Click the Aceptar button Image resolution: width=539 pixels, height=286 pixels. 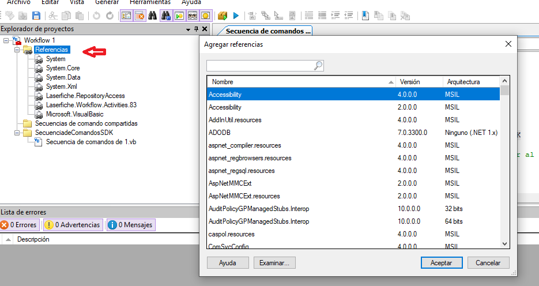(x=442, y=262)
